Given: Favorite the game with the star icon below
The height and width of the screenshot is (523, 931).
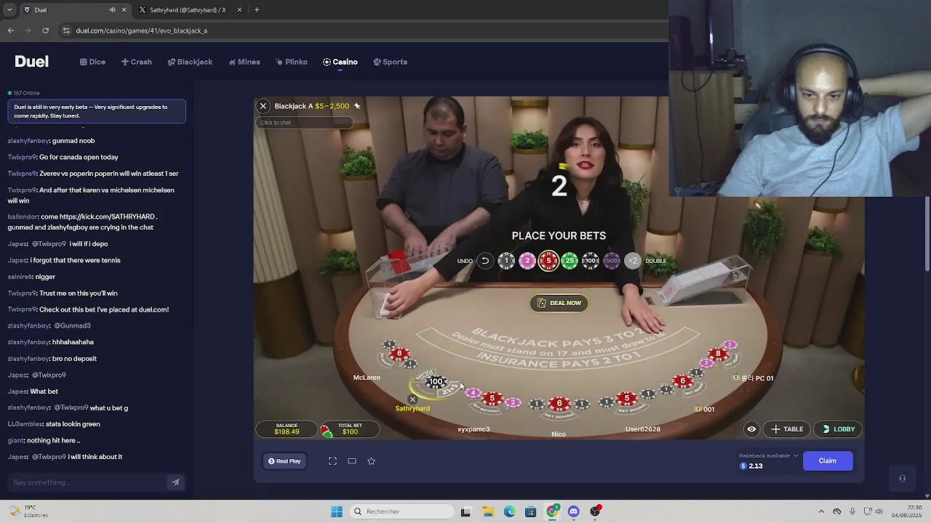Looking at the screenshot, I should (371, 461).
